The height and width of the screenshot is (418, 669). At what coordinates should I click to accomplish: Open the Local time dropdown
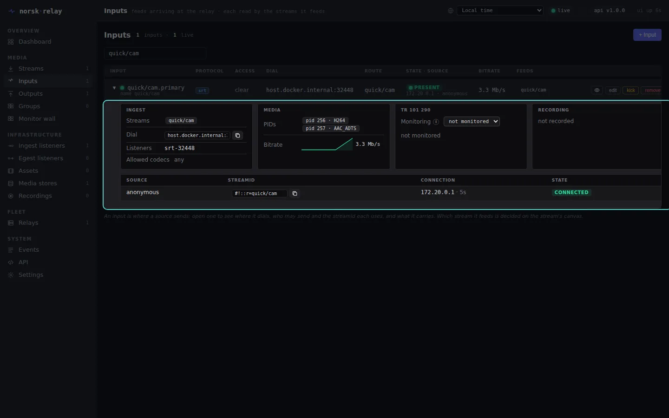click(x=500, y=10)
